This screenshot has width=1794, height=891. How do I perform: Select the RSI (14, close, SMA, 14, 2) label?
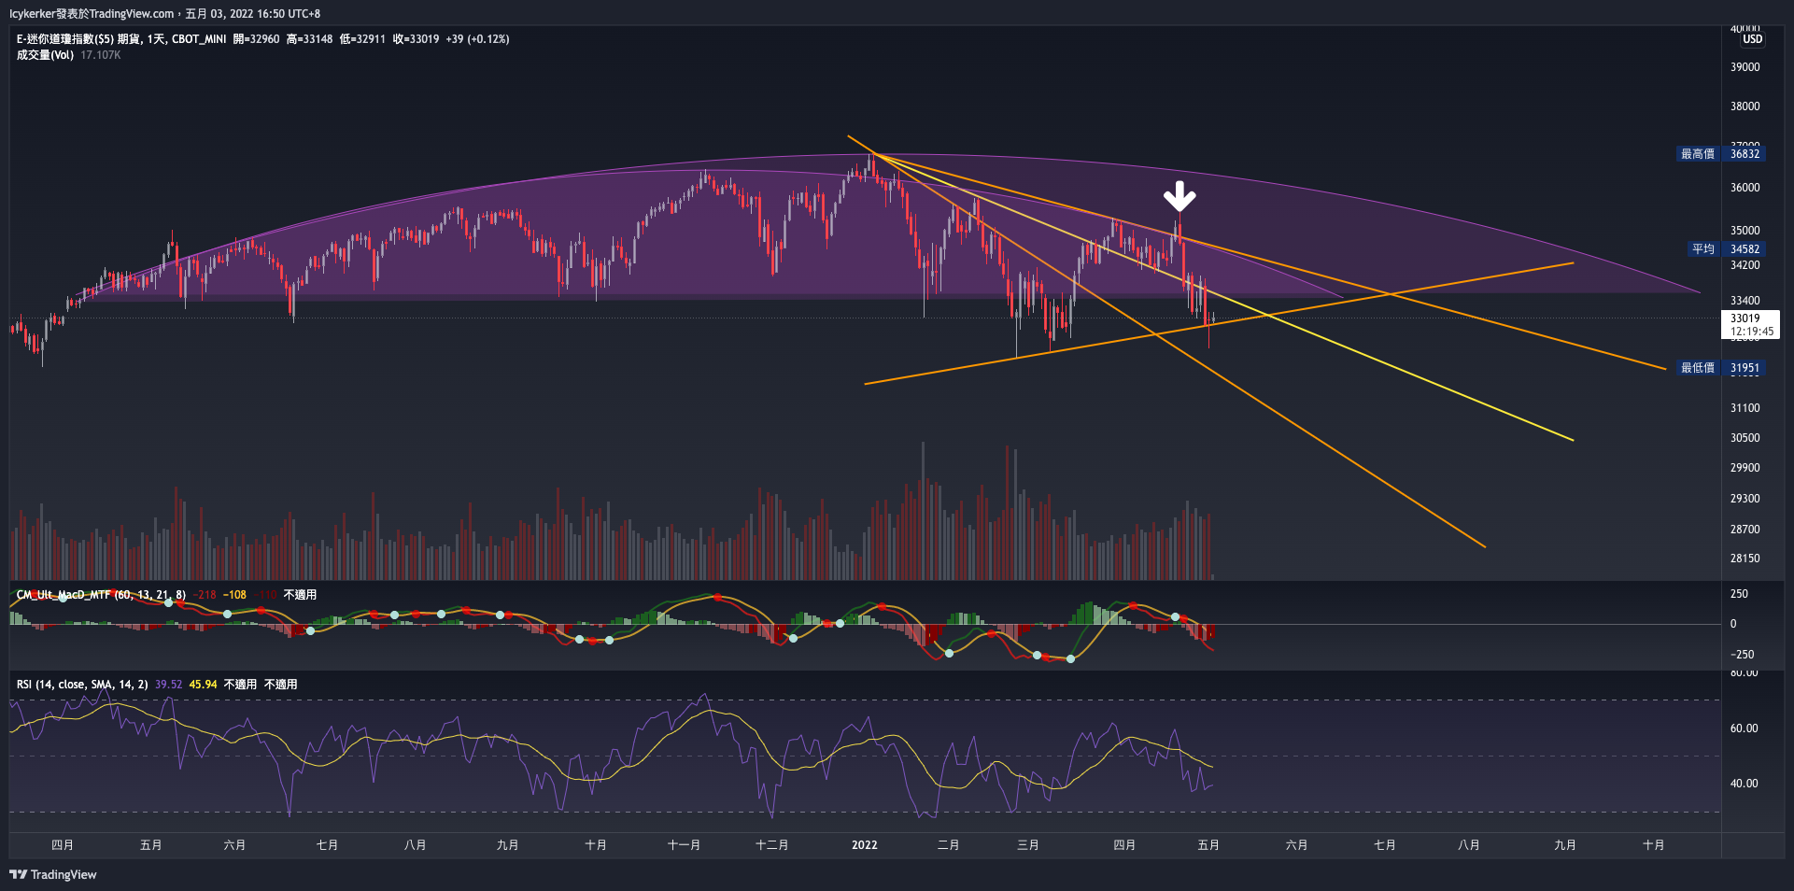point(82,685)
